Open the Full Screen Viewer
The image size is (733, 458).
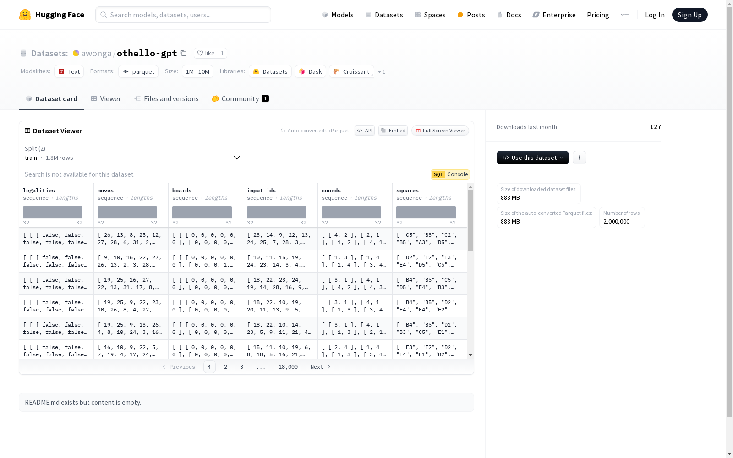pyautogui.click(x=440, y=131)
